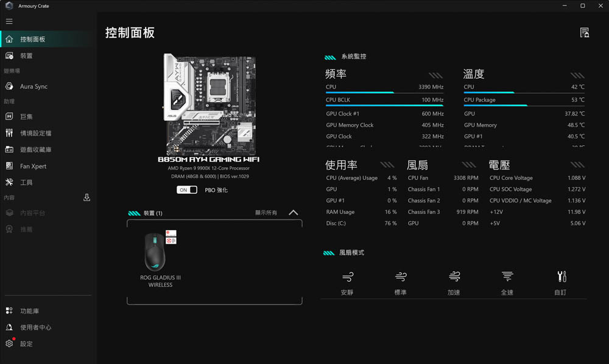
Task: Select the 標準 standard fan mode icon
Action: 400,277
